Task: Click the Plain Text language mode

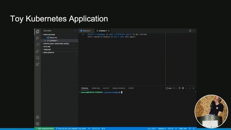Action: point(183,129)
